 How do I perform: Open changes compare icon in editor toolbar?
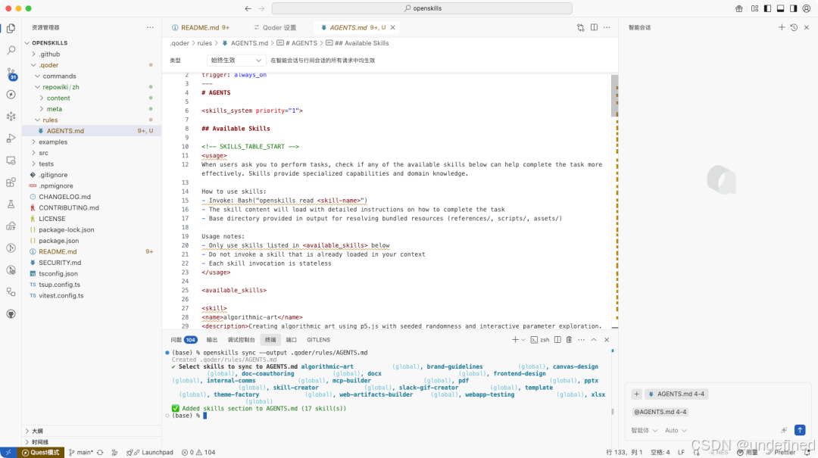click(x=581, y=27)
